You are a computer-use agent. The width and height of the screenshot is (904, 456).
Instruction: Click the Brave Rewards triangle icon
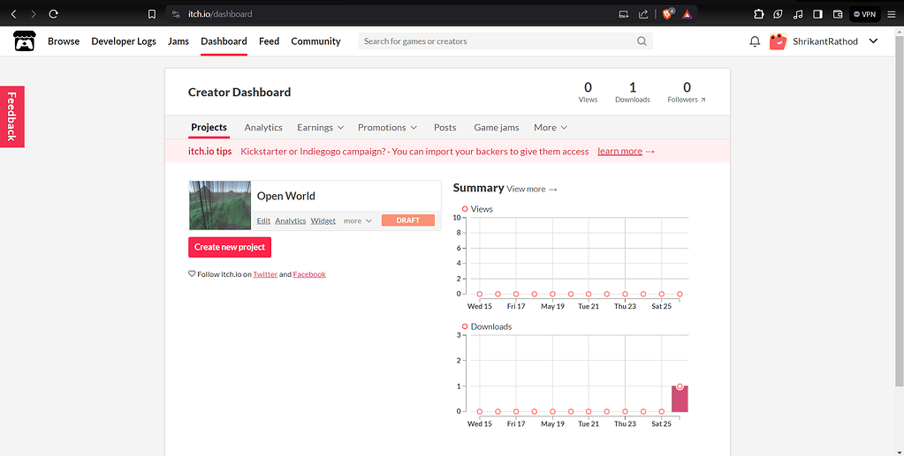687,14
